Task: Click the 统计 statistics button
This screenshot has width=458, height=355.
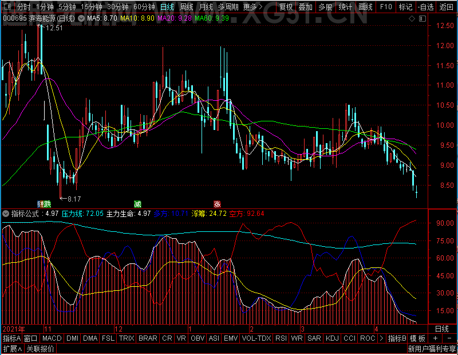Action: (x=345, y=7)
